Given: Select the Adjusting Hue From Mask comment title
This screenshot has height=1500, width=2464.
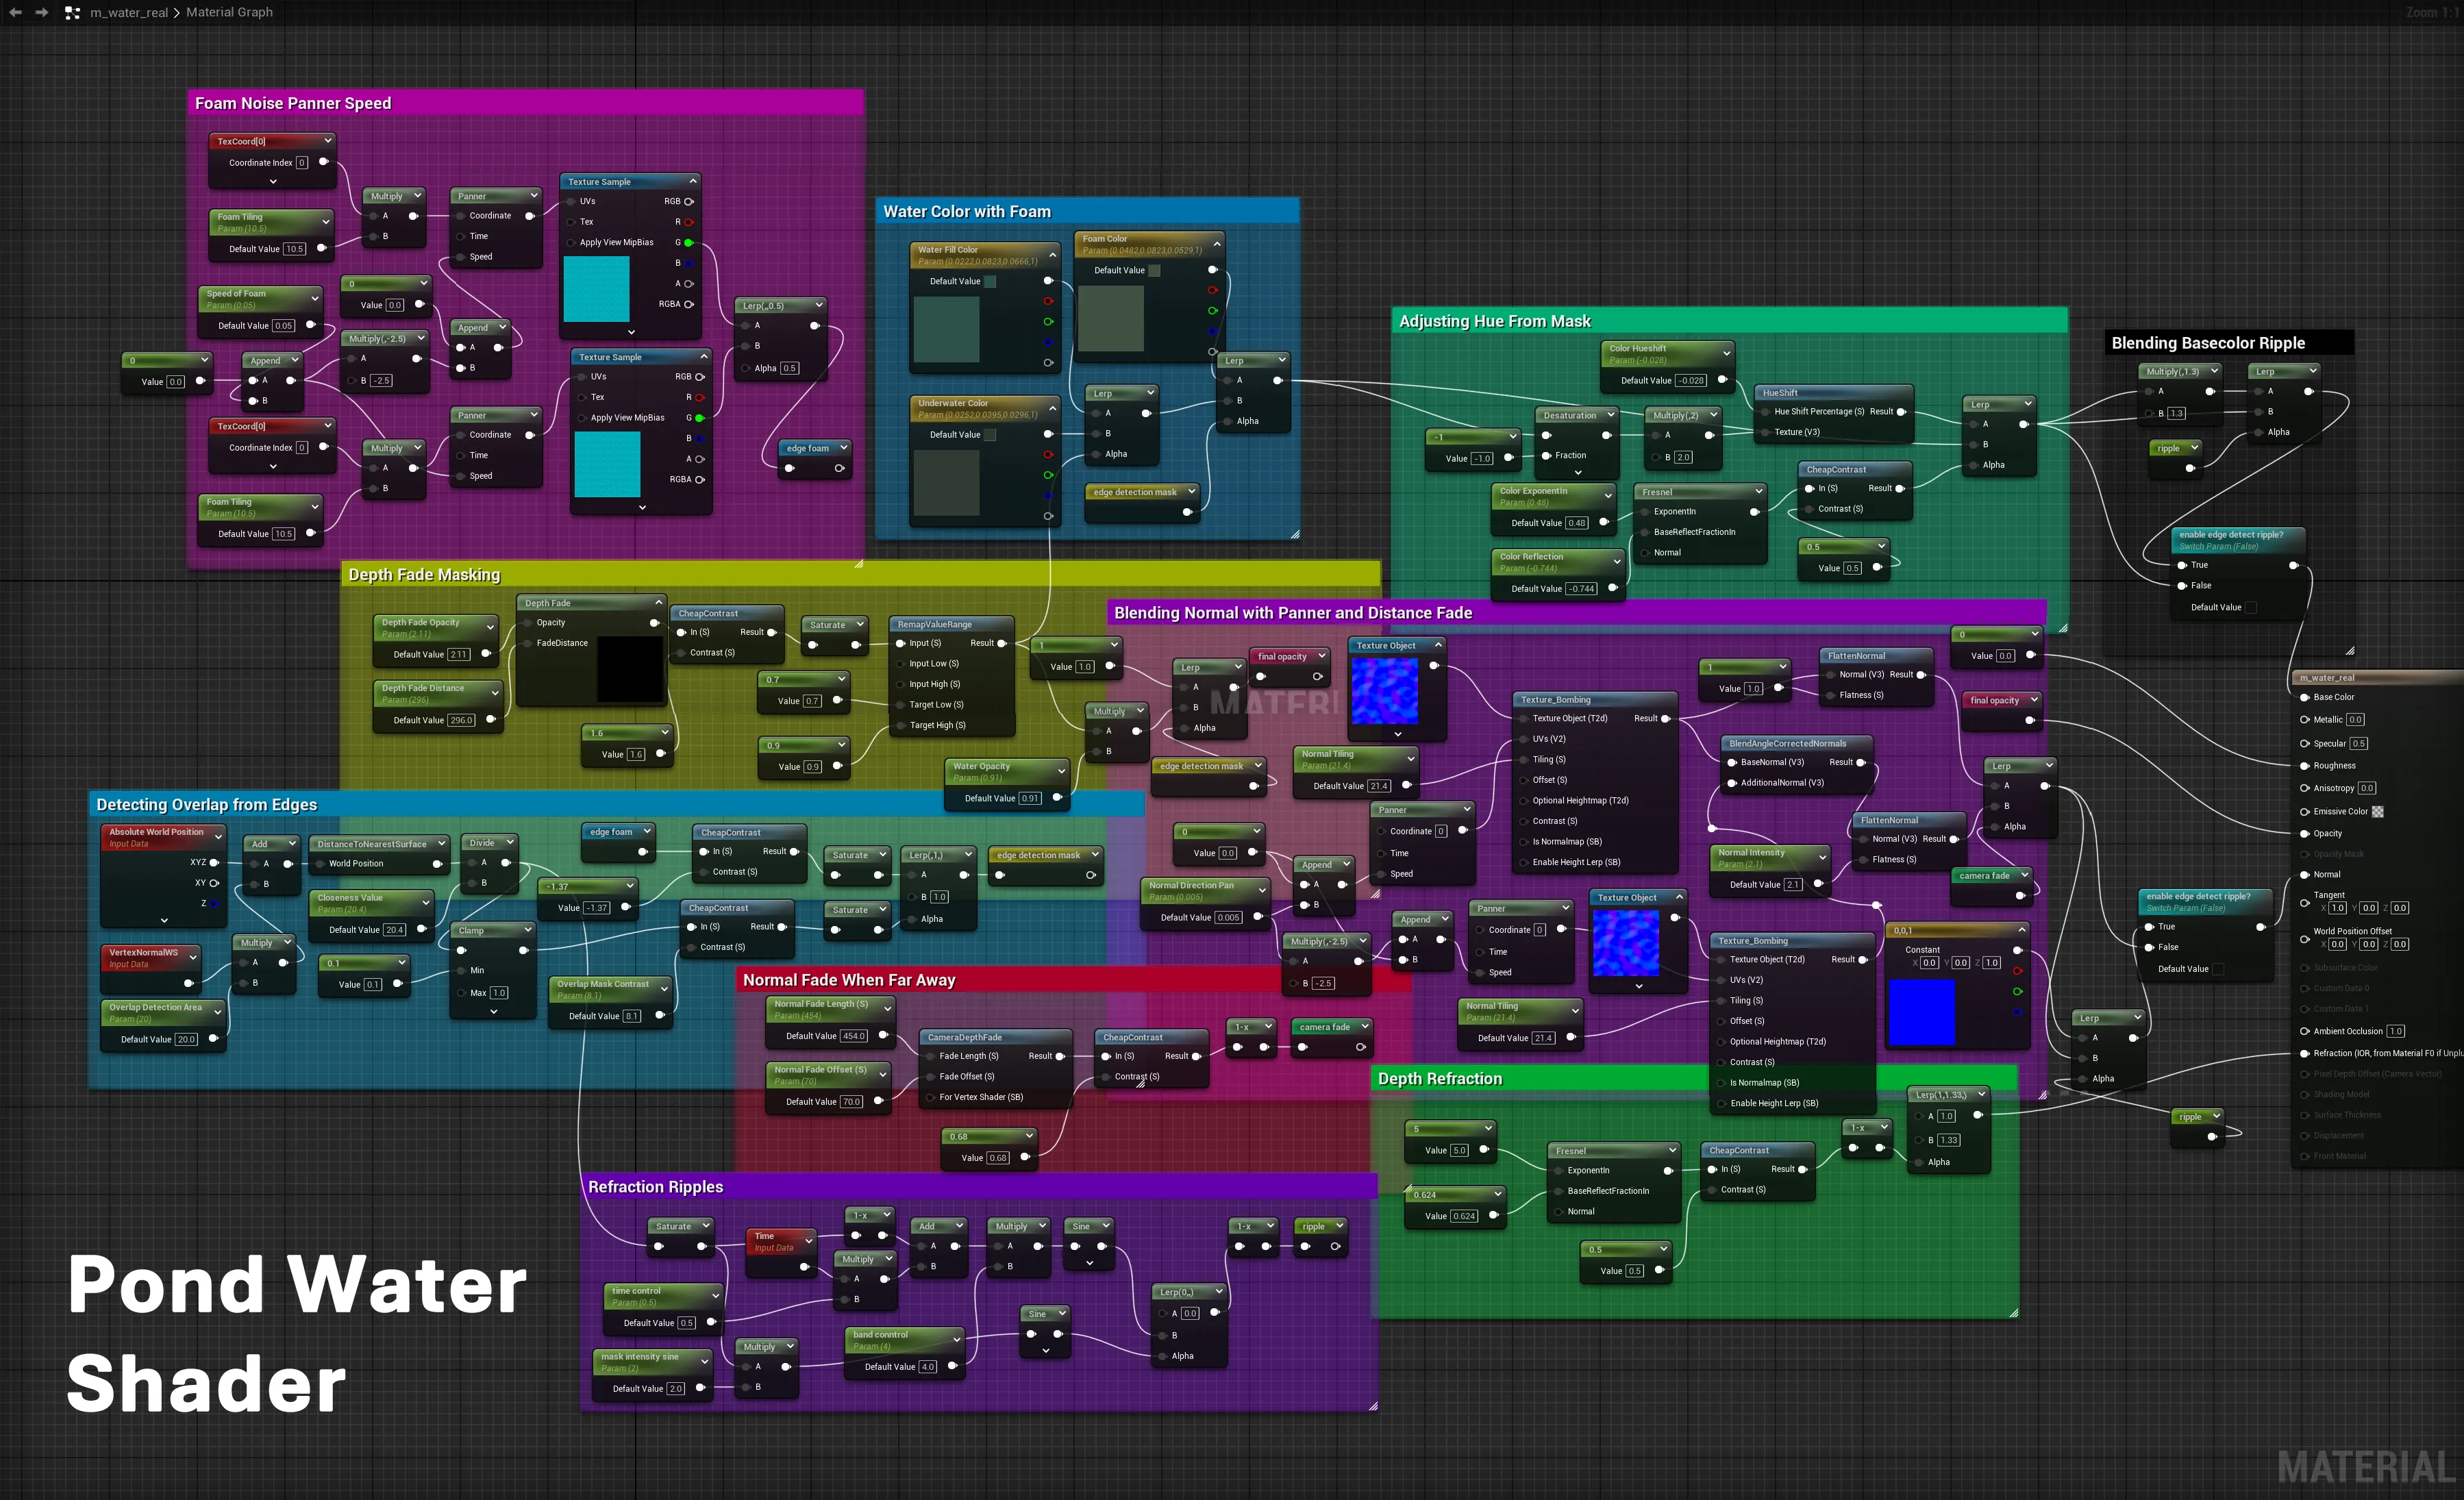Looking at the screenshot, I should pyautogui.click(x=1495, y=321).
